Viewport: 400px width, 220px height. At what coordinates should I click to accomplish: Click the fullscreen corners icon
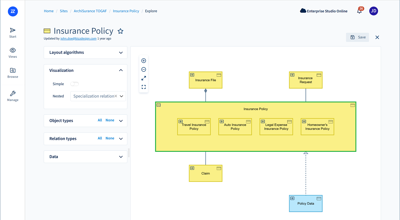pos(144,87)
